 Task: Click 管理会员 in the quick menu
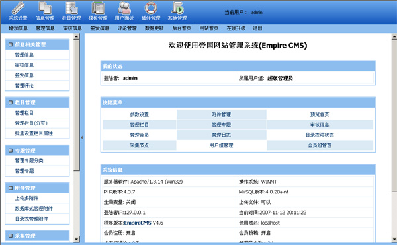click(x=139, y=135)
